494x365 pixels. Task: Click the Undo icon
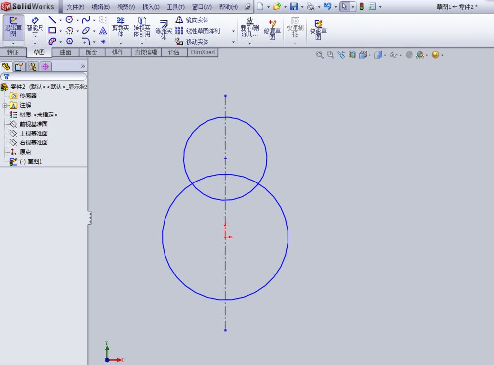pyautogui.click(x=328, y=6)
